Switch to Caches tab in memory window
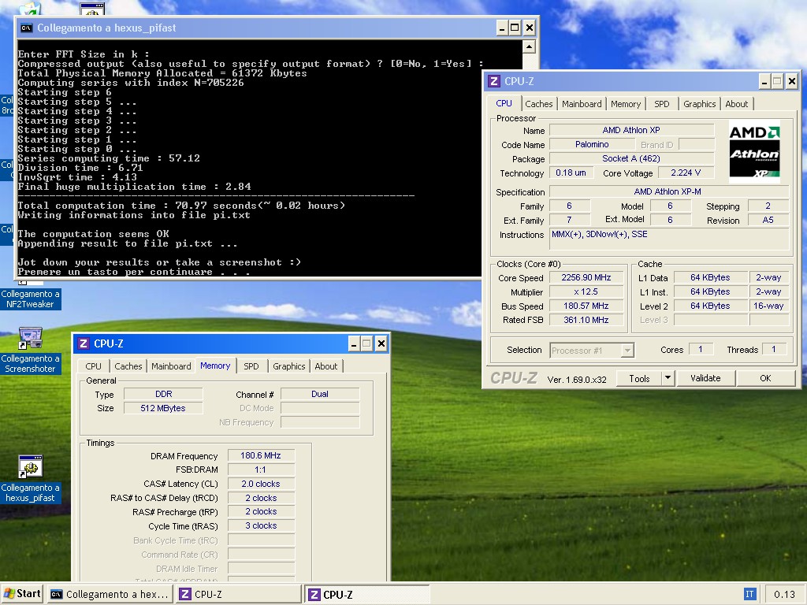 point(128,366)
